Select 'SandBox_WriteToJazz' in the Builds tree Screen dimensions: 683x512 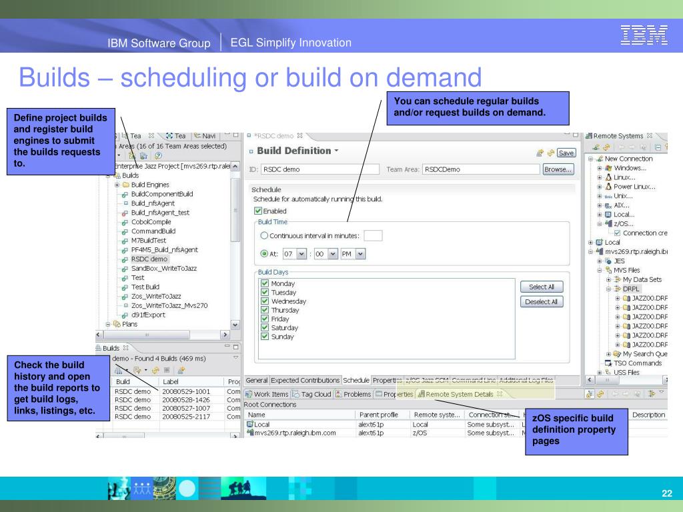(x=164, y=269)
